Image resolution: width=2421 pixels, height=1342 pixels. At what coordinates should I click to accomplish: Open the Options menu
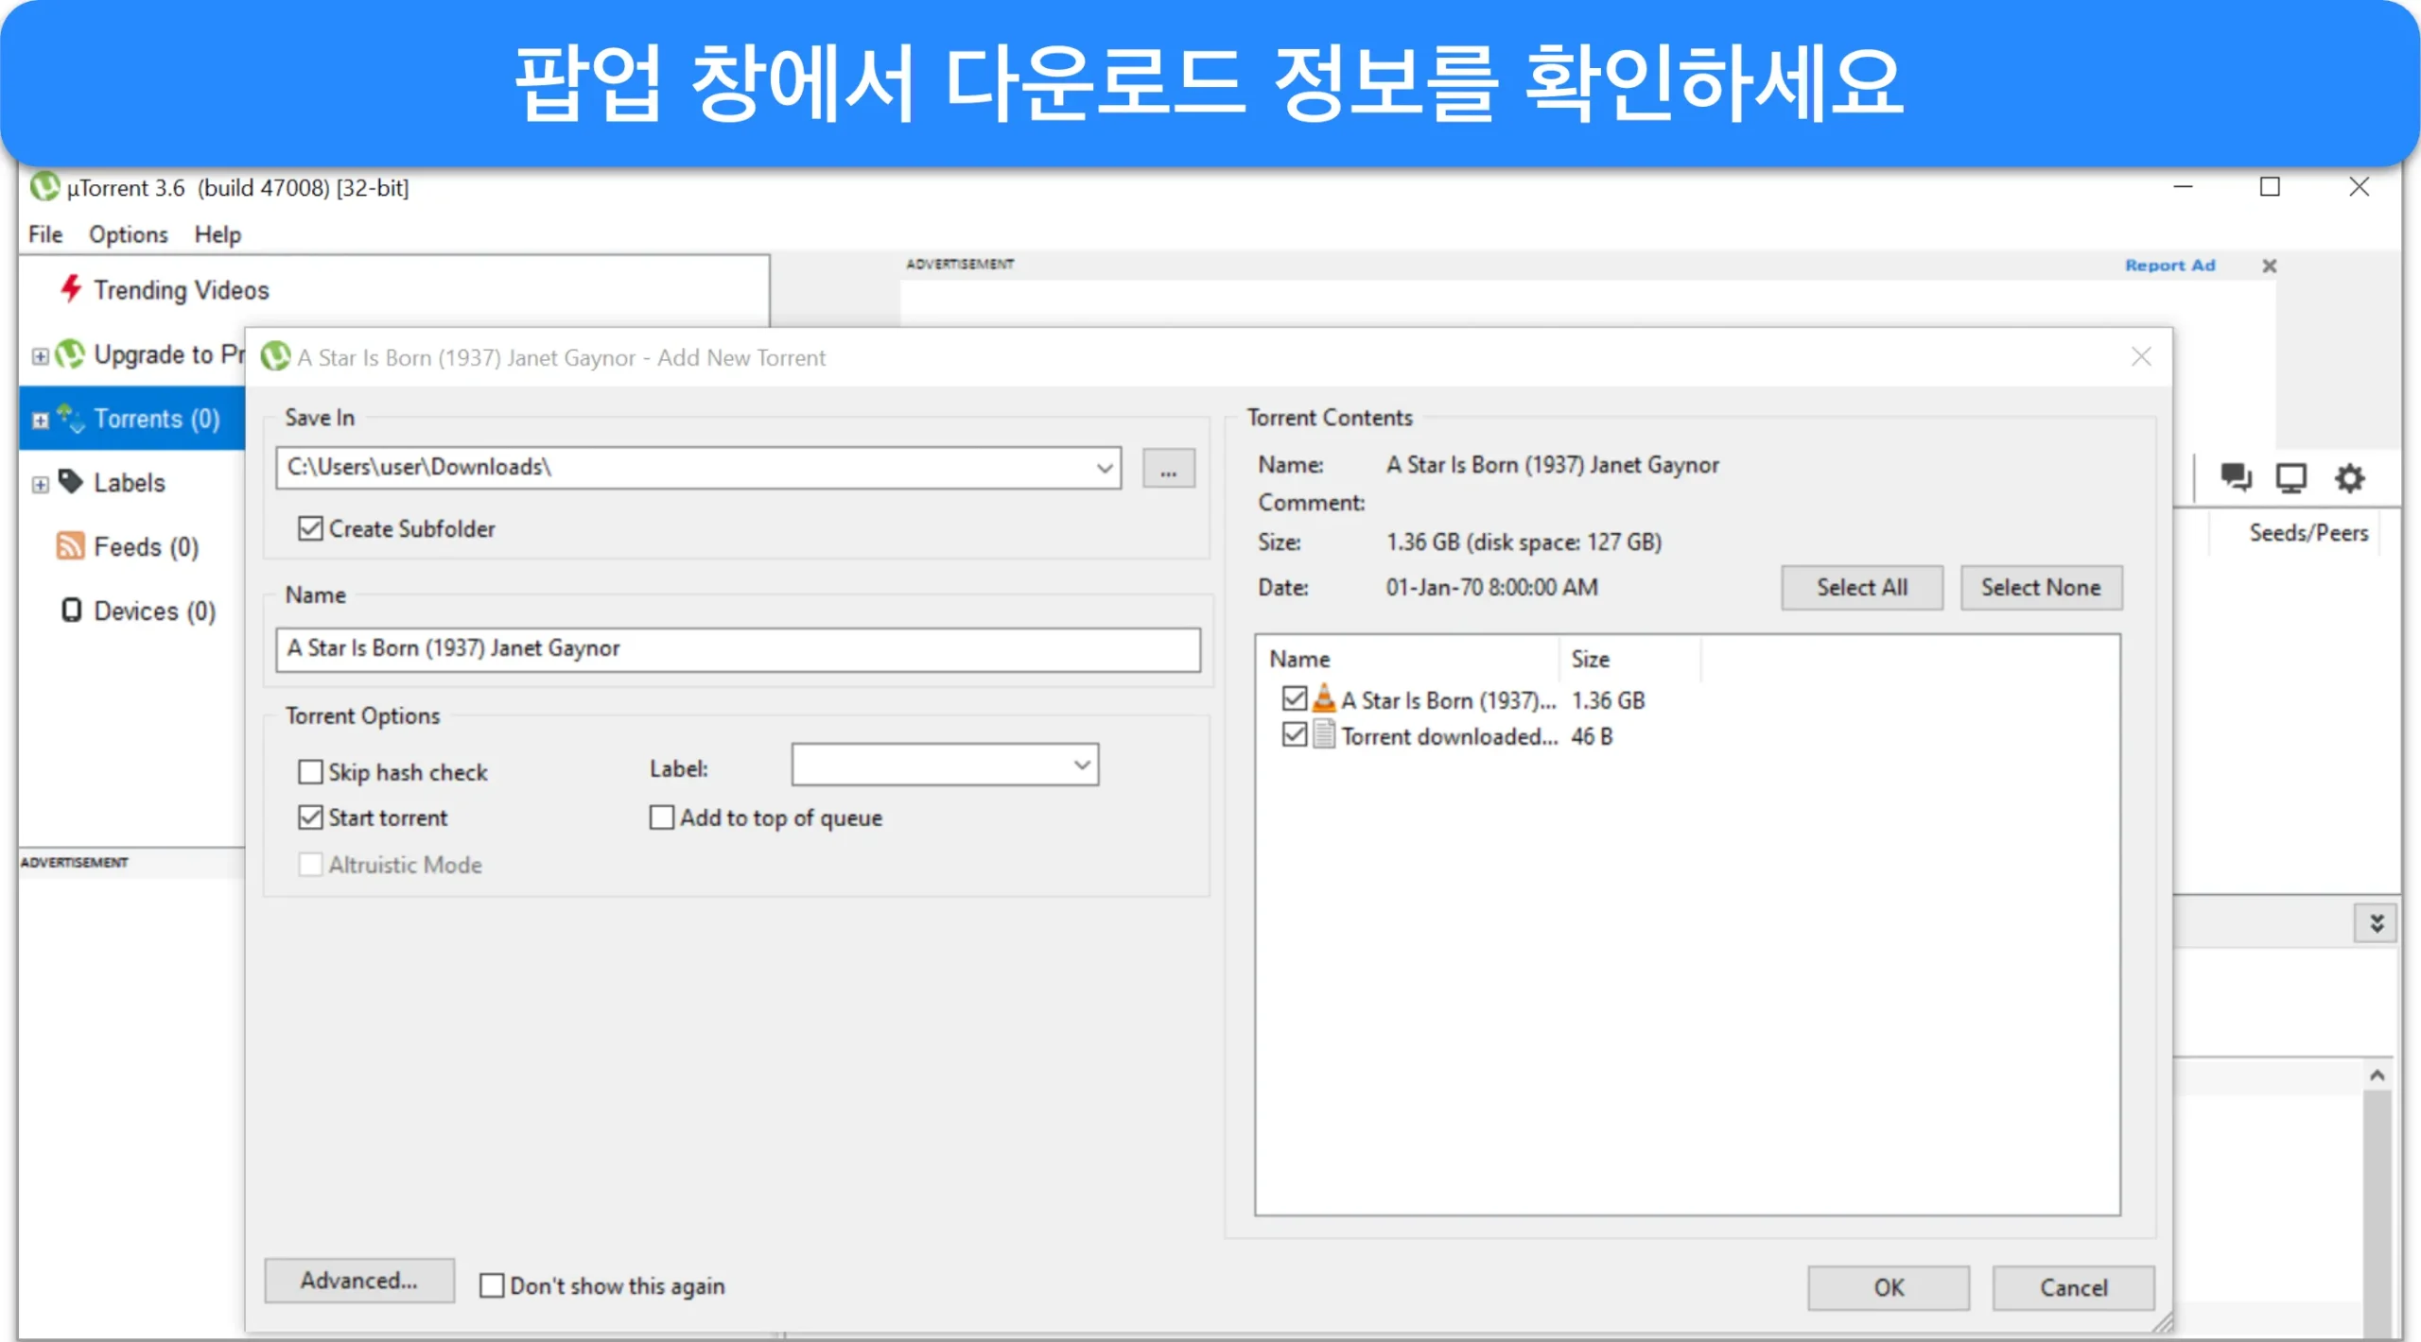coord(128,234)
